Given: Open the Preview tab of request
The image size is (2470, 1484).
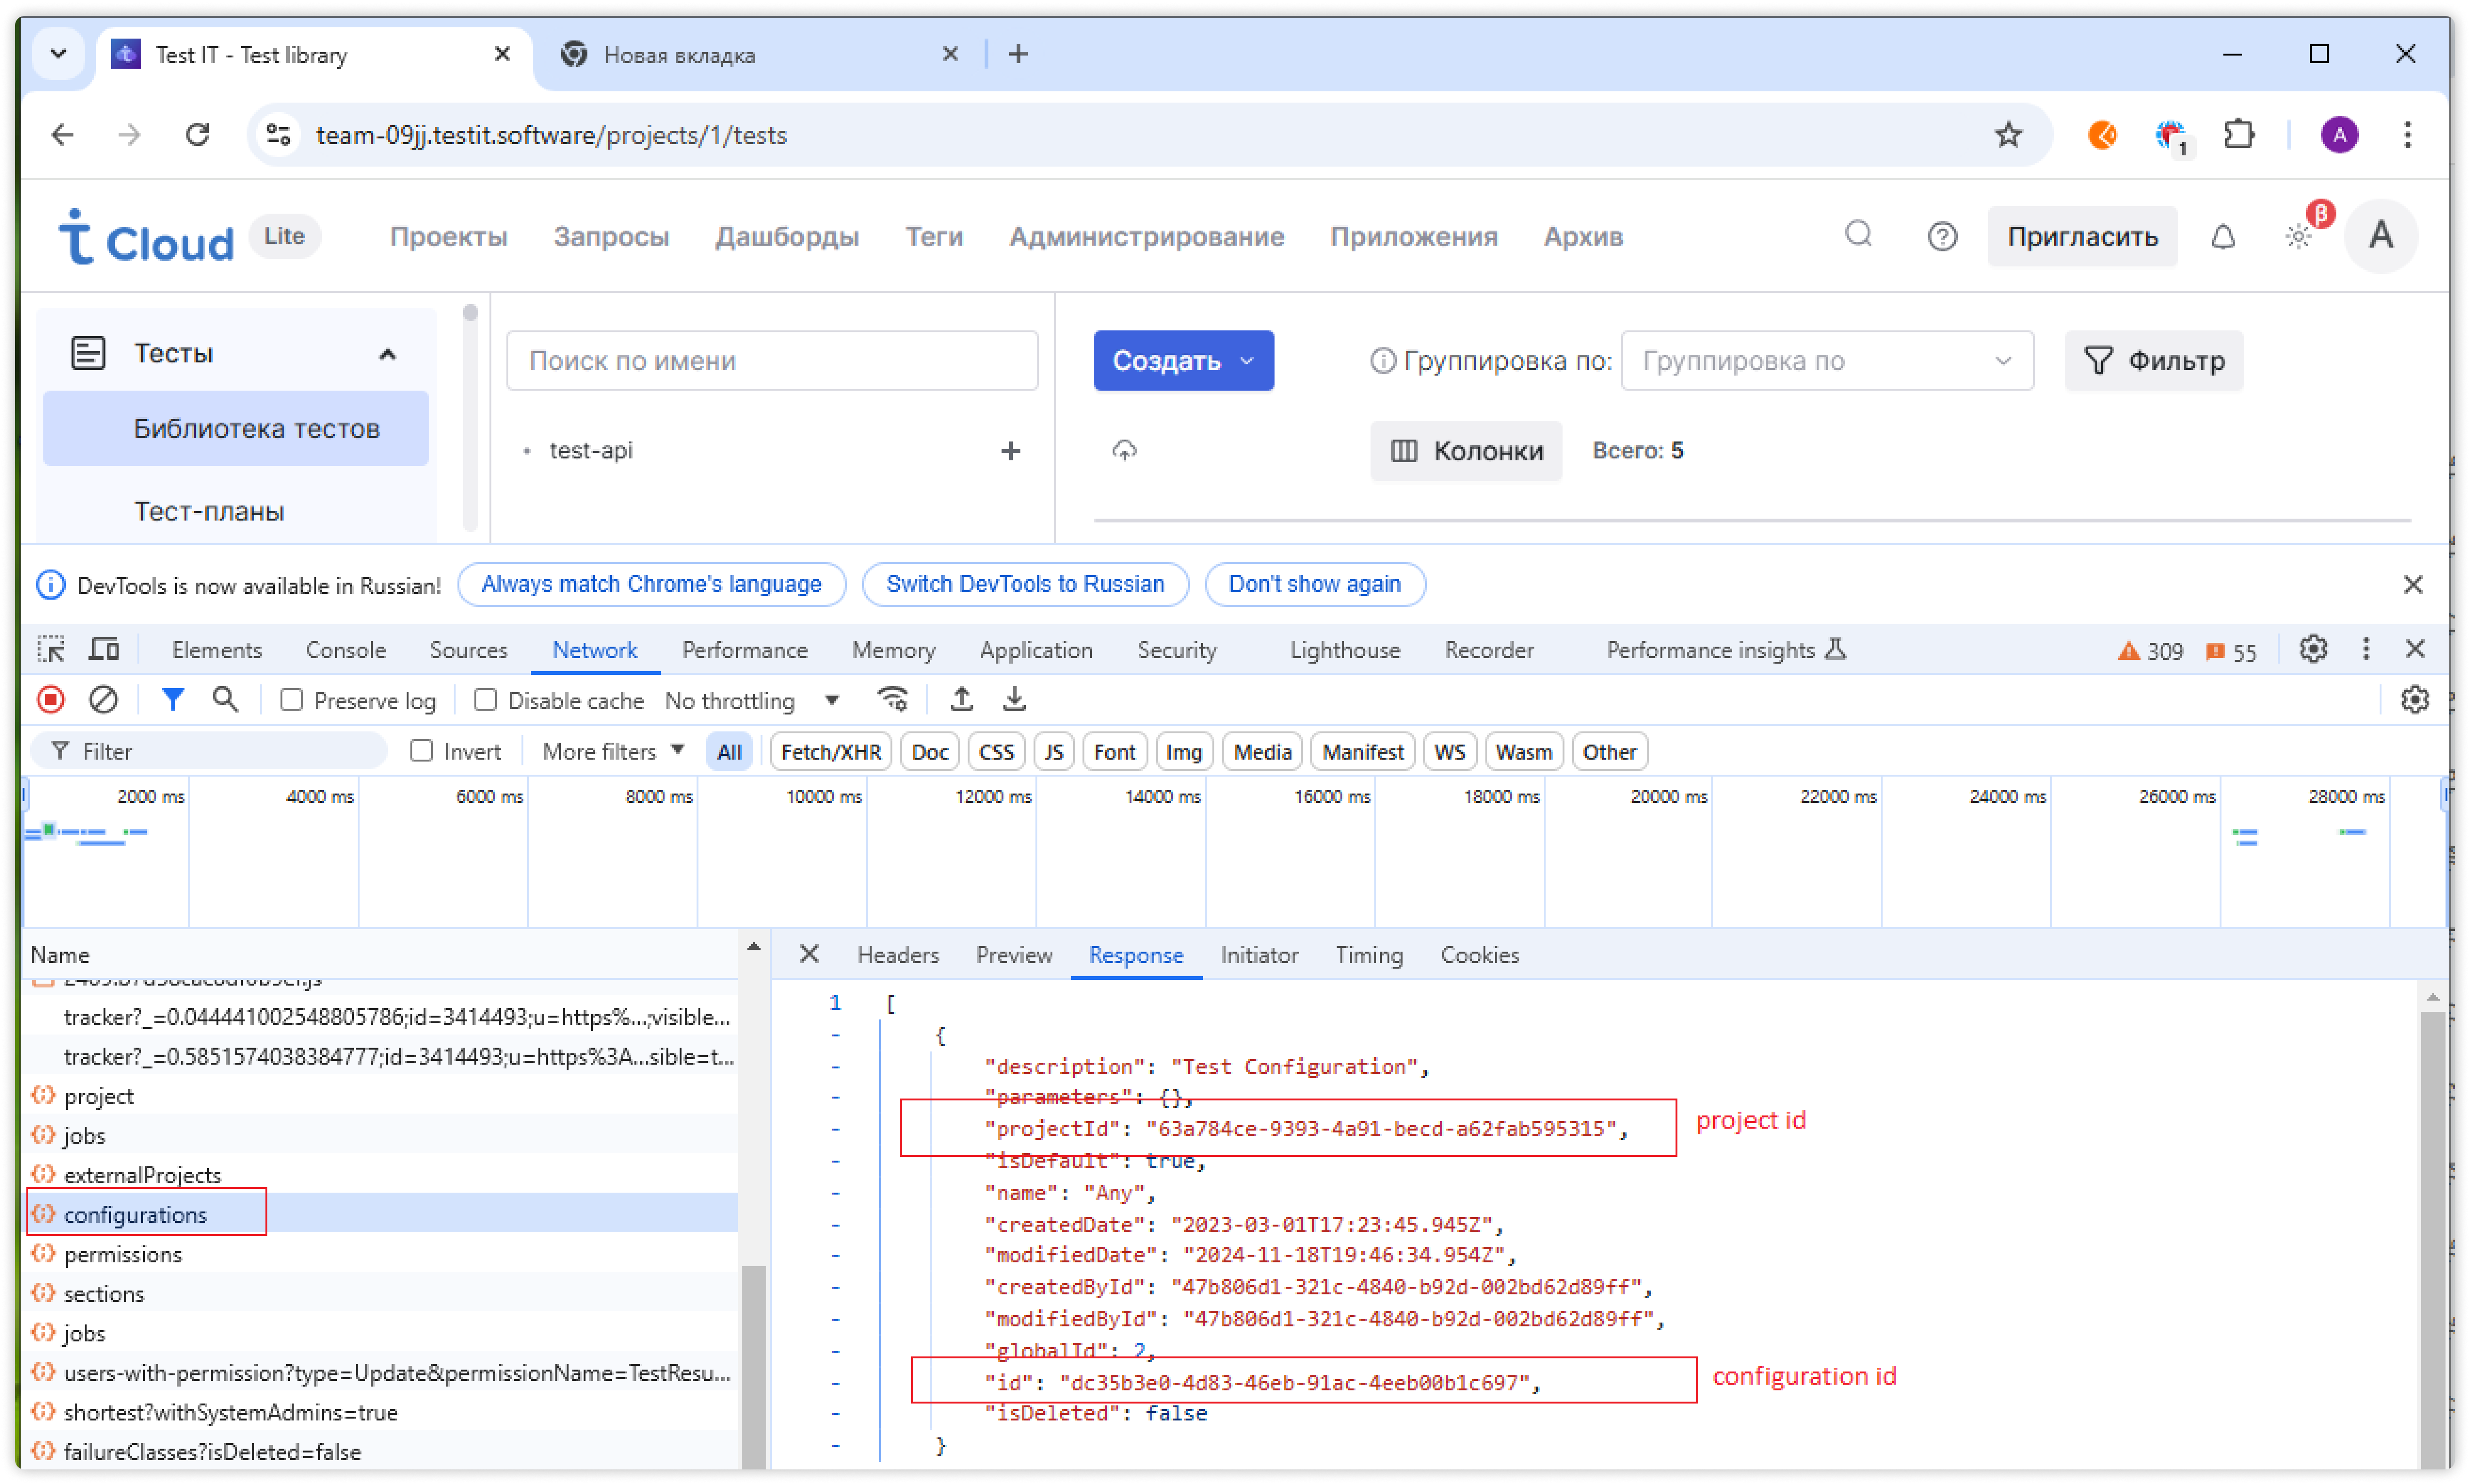Looking at the screenshot, I should click(1014, 955).
